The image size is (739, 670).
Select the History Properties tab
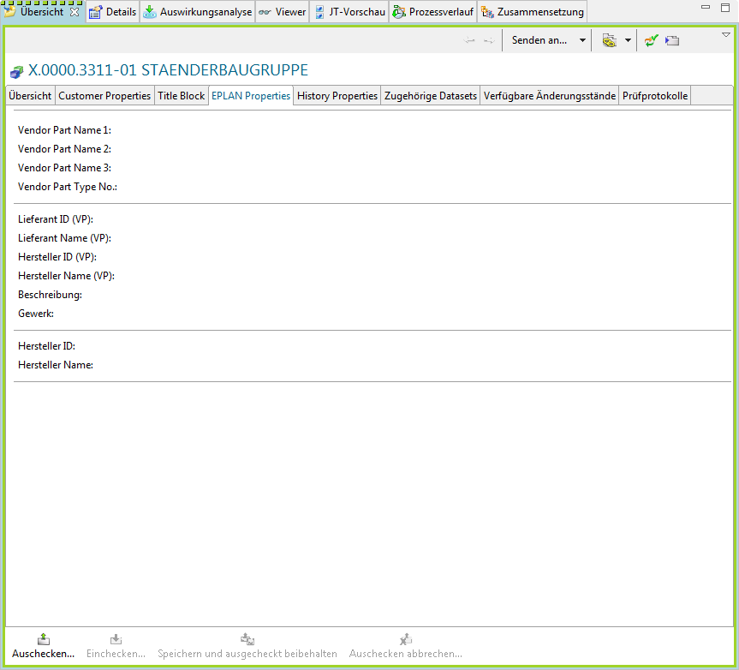point(337,96)
